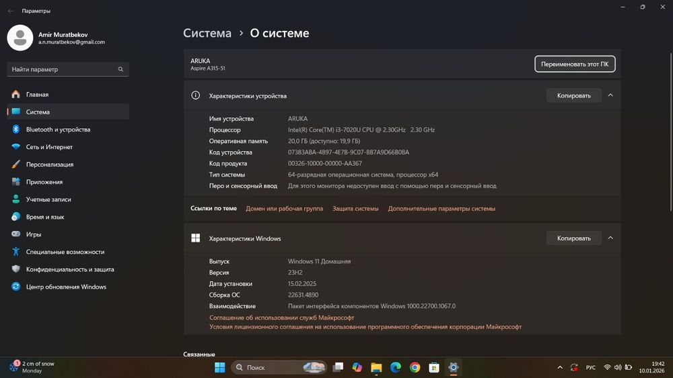Click the back arrow in Параметры
The height and width of the screenshot is (378, 673).
click(x=10, y=11)
